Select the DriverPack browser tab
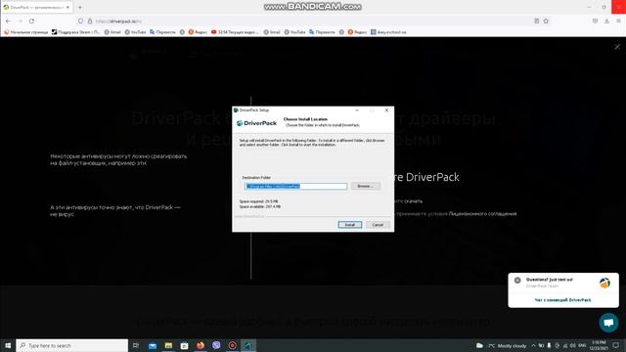Viewport: 626px width, 352px height. click(x=36, y=7)
